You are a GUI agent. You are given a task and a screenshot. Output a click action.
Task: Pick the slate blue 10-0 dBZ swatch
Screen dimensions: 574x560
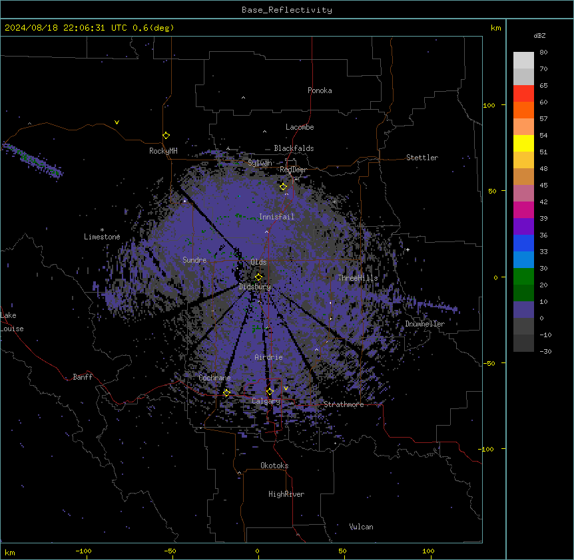523,310
